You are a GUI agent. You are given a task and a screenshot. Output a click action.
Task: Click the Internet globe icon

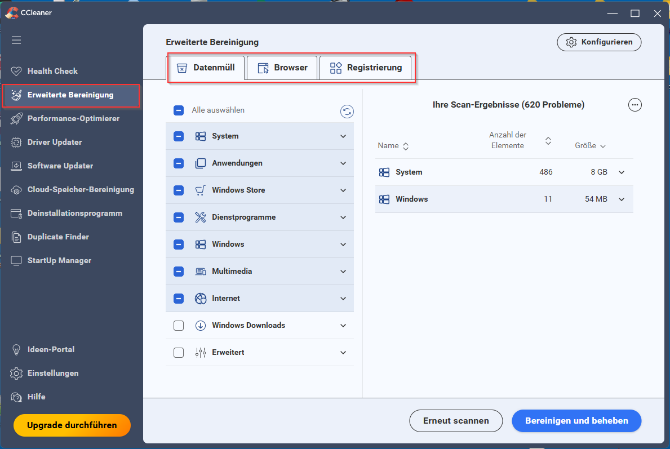click(201, 298)
